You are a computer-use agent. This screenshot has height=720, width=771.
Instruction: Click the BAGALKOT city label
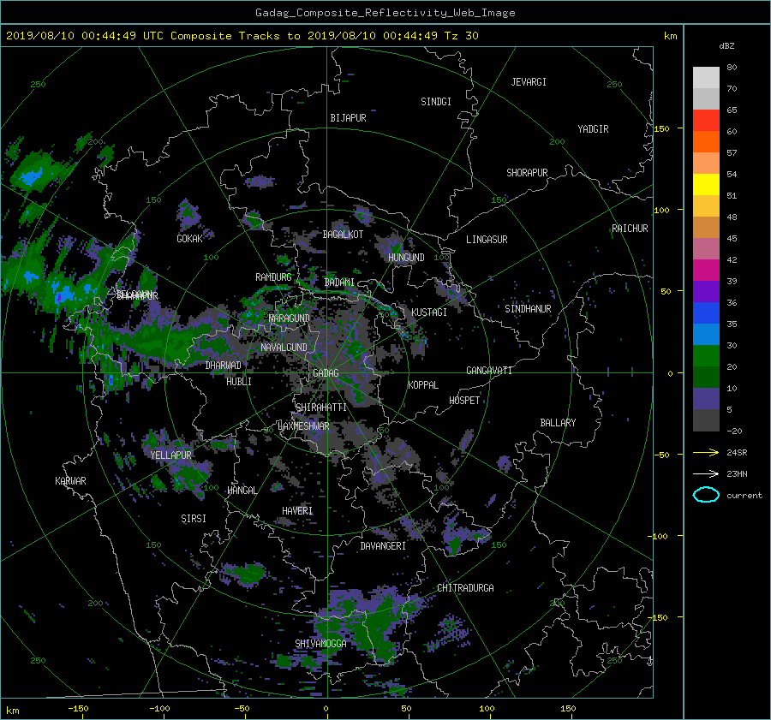[343, 235]
